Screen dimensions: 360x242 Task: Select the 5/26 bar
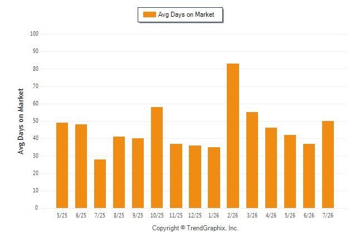tap(290, 171)
